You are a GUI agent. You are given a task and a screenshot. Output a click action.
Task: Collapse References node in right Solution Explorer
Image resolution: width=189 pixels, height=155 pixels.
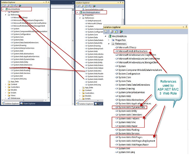pos(109,44)
